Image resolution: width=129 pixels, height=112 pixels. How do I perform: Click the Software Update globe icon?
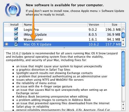pos(13,10)
